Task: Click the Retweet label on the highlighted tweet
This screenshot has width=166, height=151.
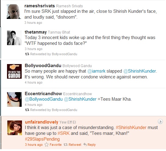Action: (75, 145)
